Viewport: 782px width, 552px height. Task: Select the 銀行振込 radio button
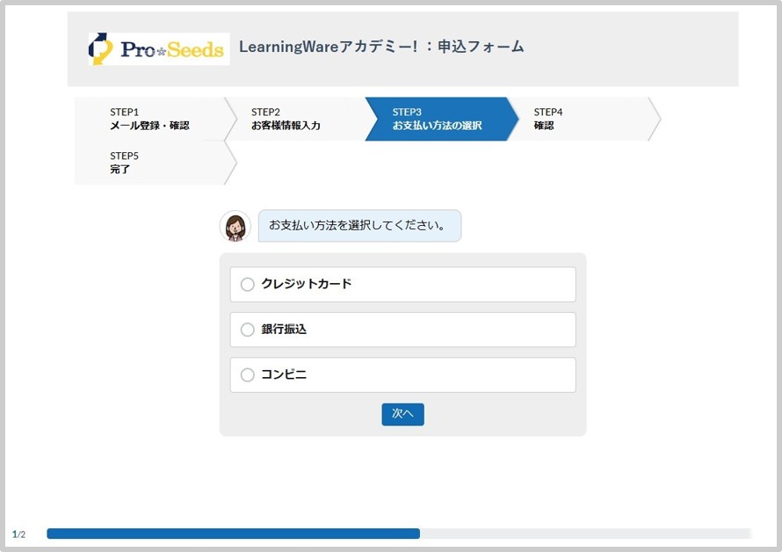point(248,330)
